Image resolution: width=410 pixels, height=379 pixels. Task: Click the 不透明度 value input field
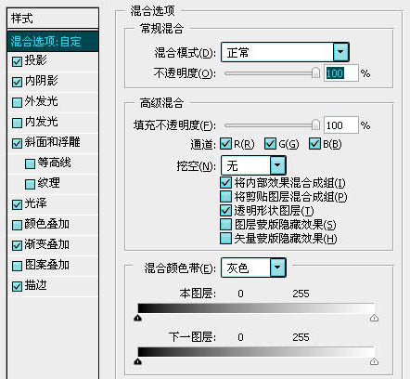341,73
